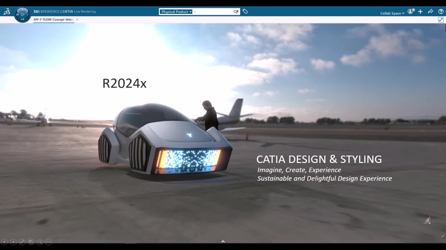
Task: Open the tag navigator icon
Action: [x=245, y=12]
